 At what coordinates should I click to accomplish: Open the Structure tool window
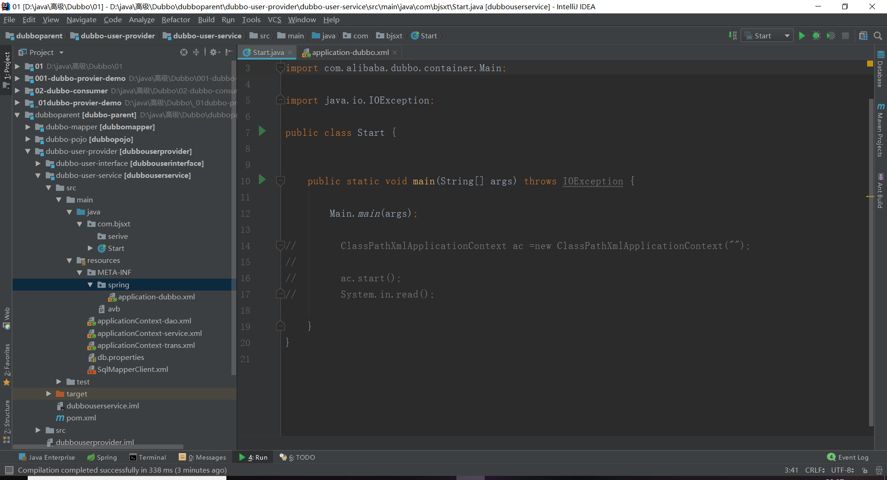(6, 421)
